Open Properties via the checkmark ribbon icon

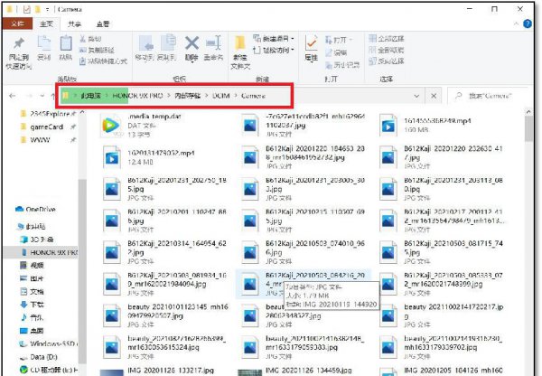point(312,45)
